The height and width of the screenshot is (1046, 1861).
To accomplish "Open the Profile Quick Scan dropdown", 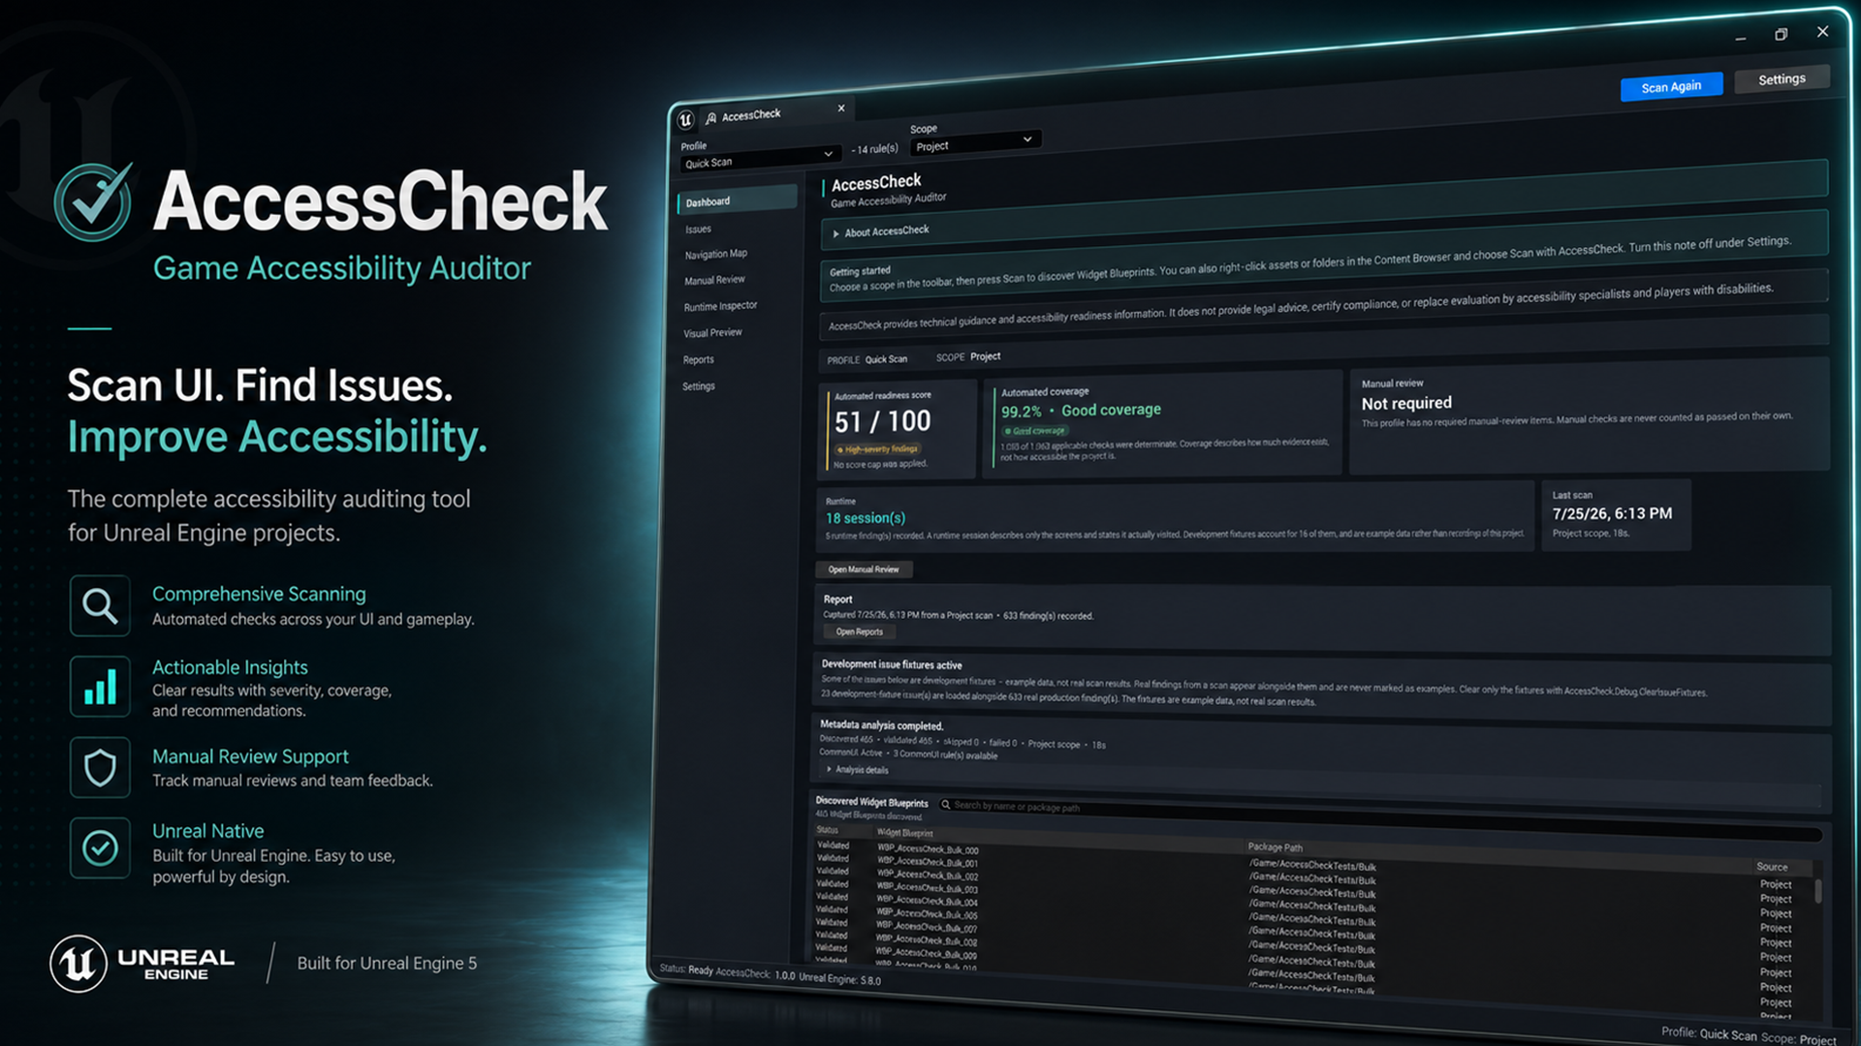I will [759, 160].
